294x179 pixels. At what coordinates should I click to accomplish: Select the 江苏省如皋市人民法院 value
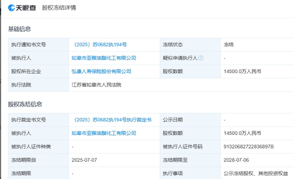[96, 85]
